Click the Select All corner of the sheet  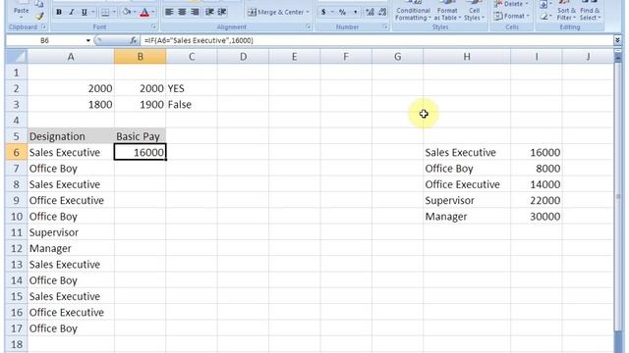point(16,57)
